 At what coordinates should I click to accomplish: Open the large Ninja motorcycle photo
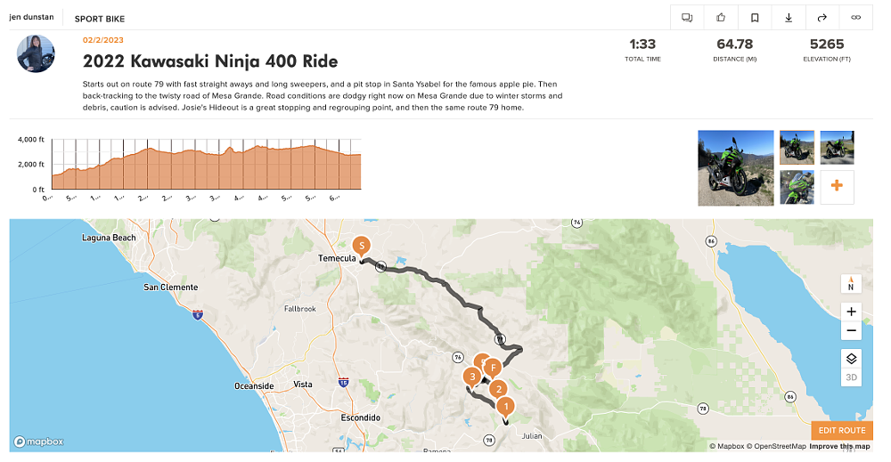coord(735,168)
